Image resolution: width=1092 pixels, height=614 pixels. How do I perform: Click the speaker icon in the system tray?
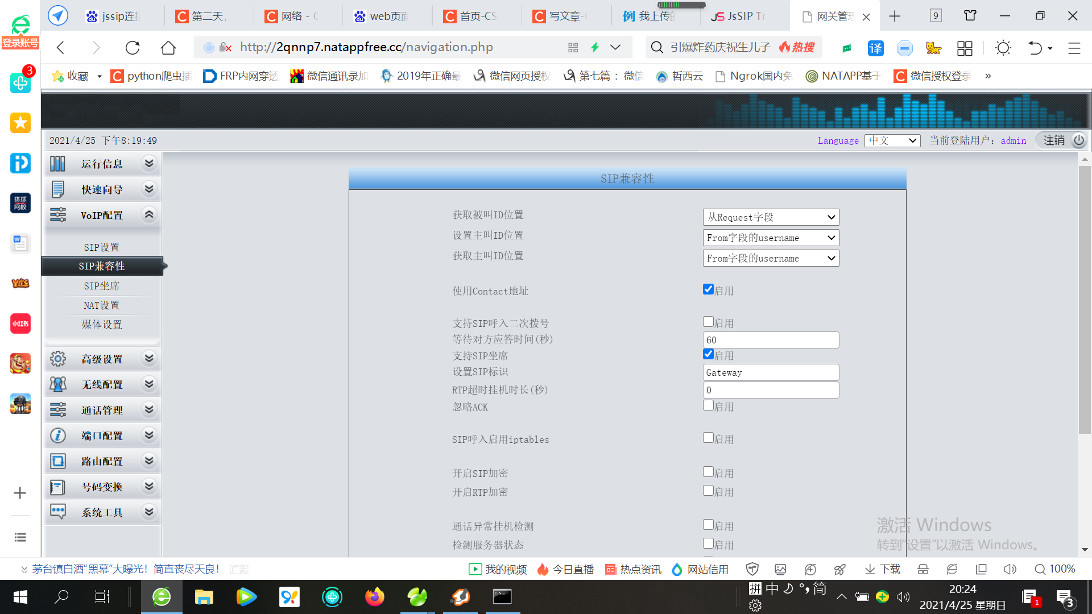[x=903, y=597]
